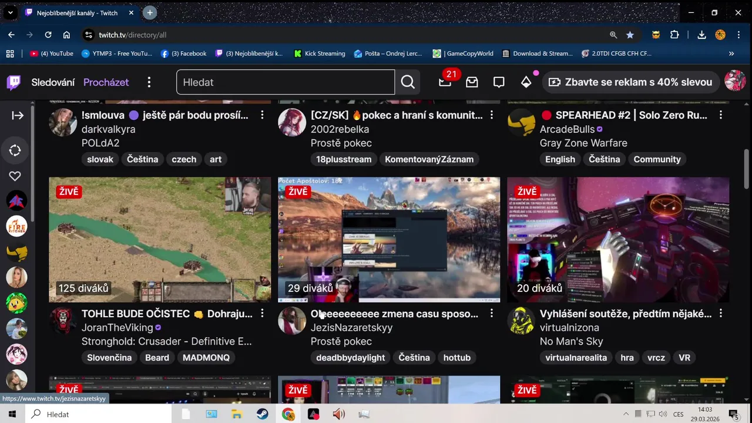752x423 pixels.
Task: Select the KomentovanýZáznam tag
Action: [429, 159]
